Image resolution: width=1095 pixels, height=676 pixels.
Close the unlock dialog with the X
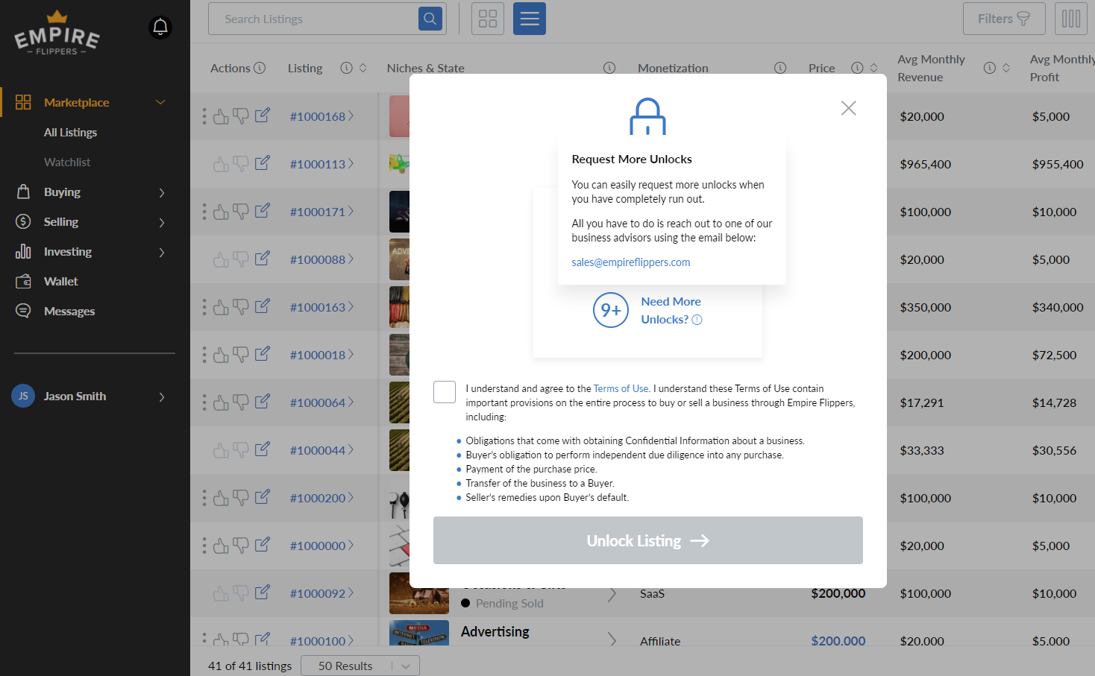[x=848, y=108]
